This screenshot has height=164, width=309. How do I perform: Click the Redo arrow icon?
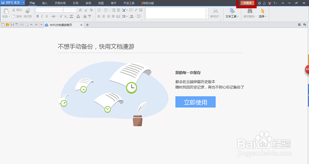(36, 25)
